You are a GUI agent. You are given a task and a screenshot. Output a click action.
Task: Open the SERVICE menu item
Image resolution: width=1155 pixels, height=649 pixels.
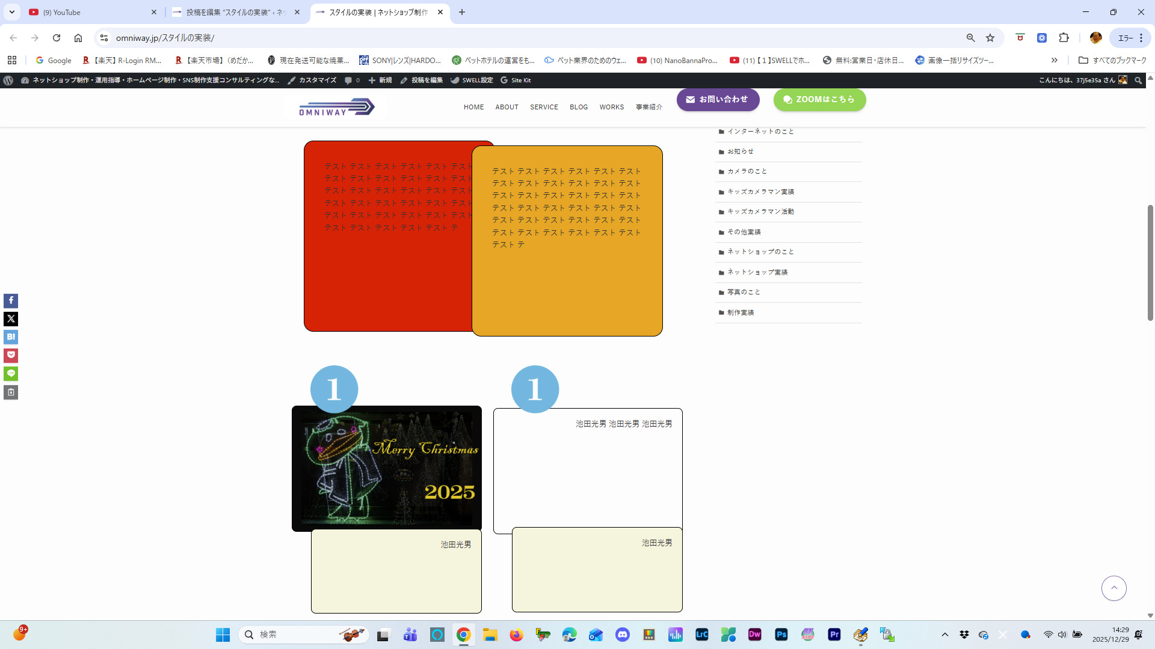pyautogui.click(x=544, y=107)
